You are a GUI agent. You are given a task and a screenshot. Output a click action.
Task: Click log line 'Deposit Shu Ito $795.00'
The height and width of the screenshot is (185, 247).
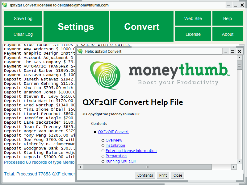(x=39, y=88)
